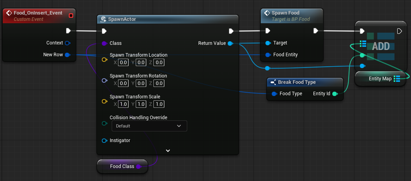Click the New Row output pin

tap(67, 55)
